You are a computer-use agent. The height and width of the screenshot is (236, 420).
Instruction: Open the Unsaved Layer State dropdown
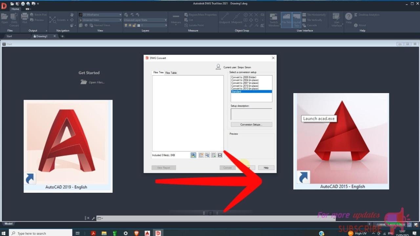(x=166, y=20)
